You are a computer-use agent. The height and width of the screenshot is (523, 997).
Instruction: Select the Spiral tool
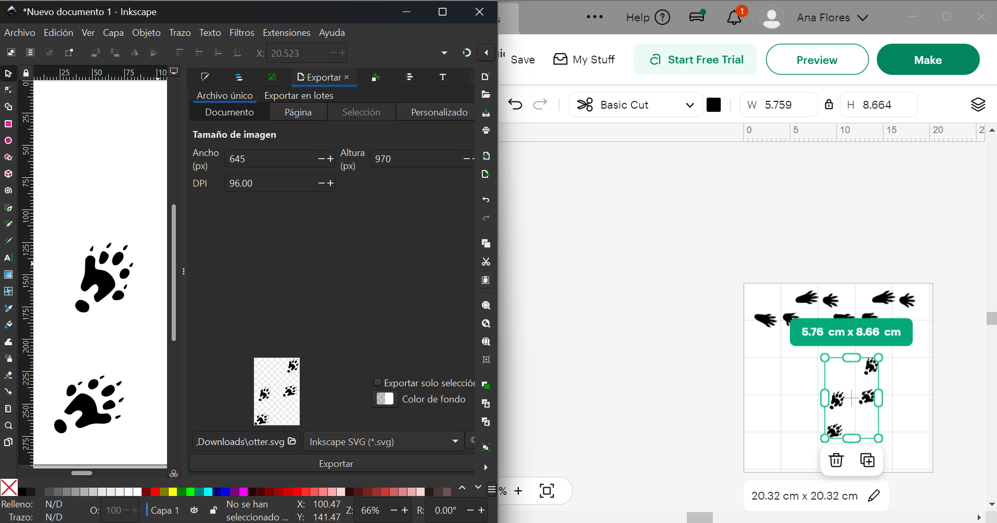(8, 191)
